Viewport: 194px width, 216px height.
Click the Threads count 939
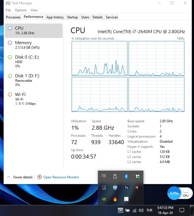pos(96,142)
